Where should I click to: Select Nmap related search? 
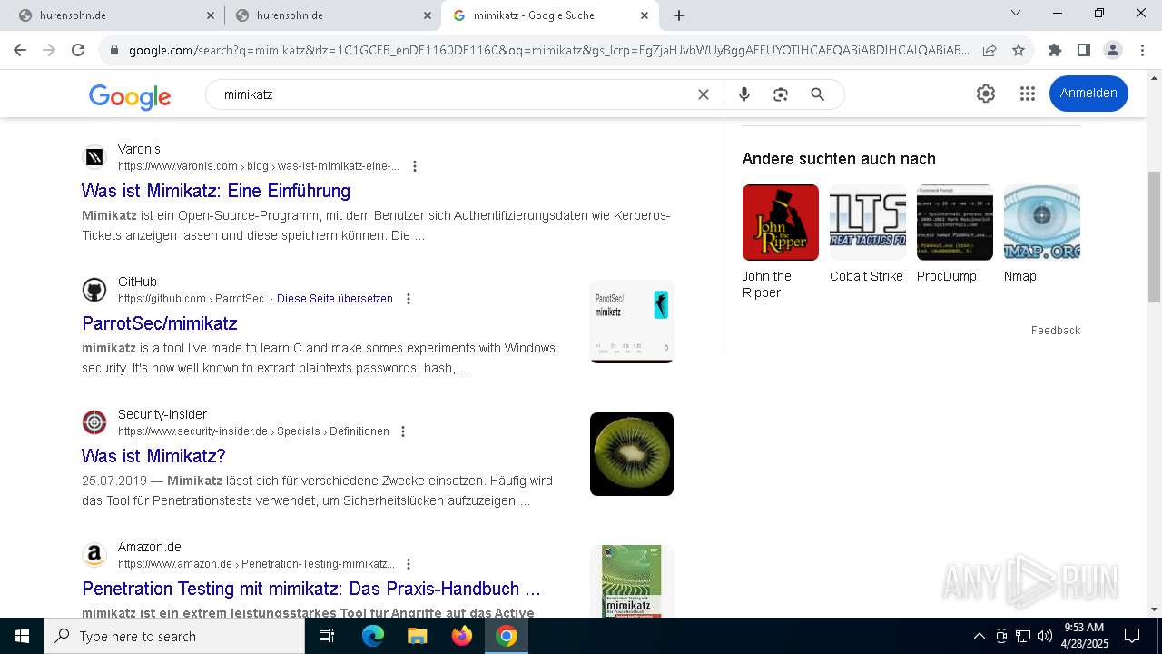1041,235
